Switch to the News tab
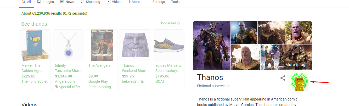This screenshot has height=106, width=349. coord(67,2)
